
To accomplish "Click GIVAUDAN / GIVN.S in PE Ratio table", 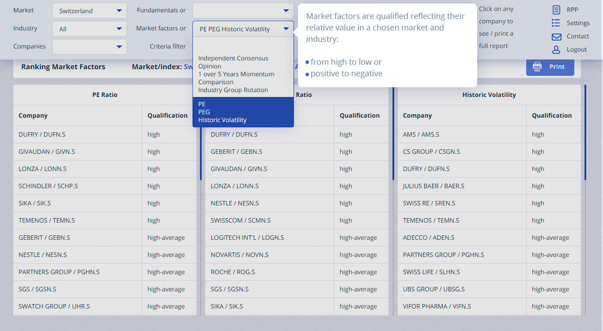I will (105, 152).
